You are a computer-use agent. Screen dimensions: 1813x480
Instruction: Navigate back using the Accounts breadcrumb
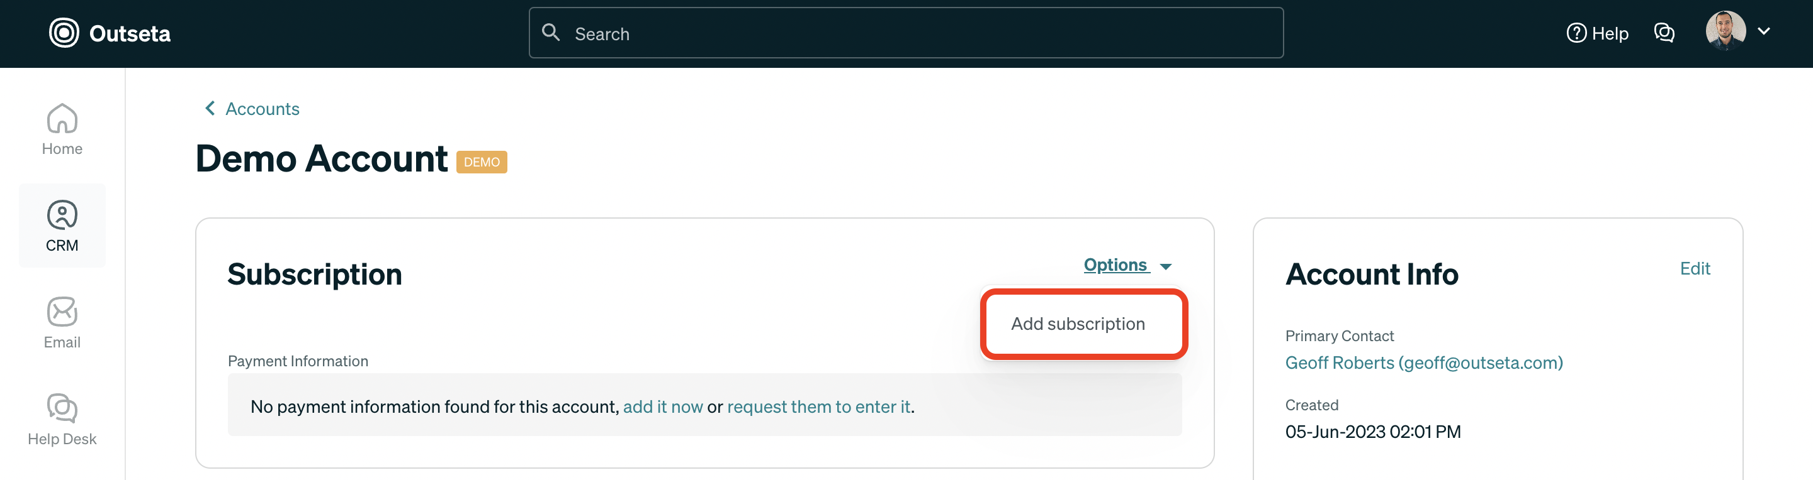[262, 108]
